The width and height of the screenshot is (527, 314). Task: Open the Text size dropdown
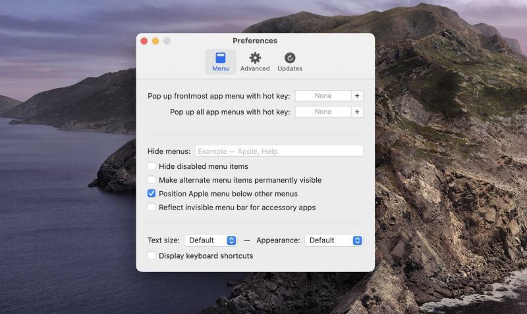point(210,240)
